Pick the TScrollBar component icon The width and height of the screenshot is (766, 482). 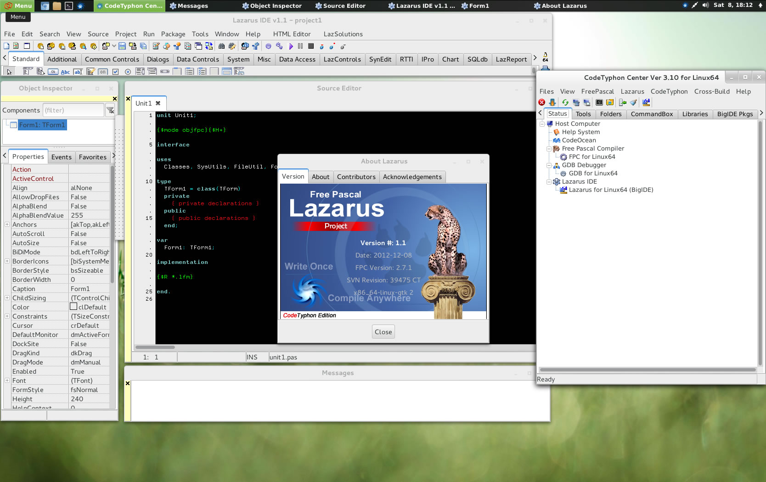(165, 72)
